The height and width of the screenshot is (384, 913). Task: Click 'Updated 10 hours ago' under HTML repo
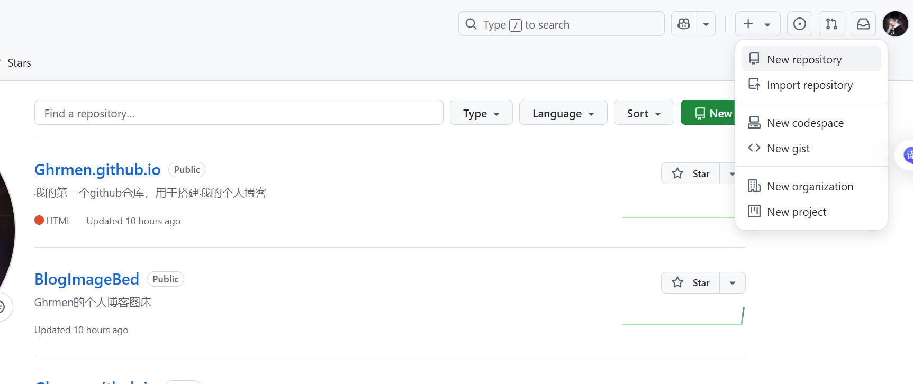[x=133, y=221]
